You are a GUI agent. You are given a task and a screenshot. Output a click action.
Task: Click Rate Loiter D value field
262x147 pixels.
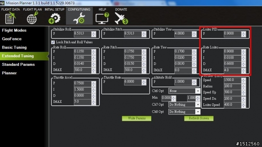click(x=233, y=64)
